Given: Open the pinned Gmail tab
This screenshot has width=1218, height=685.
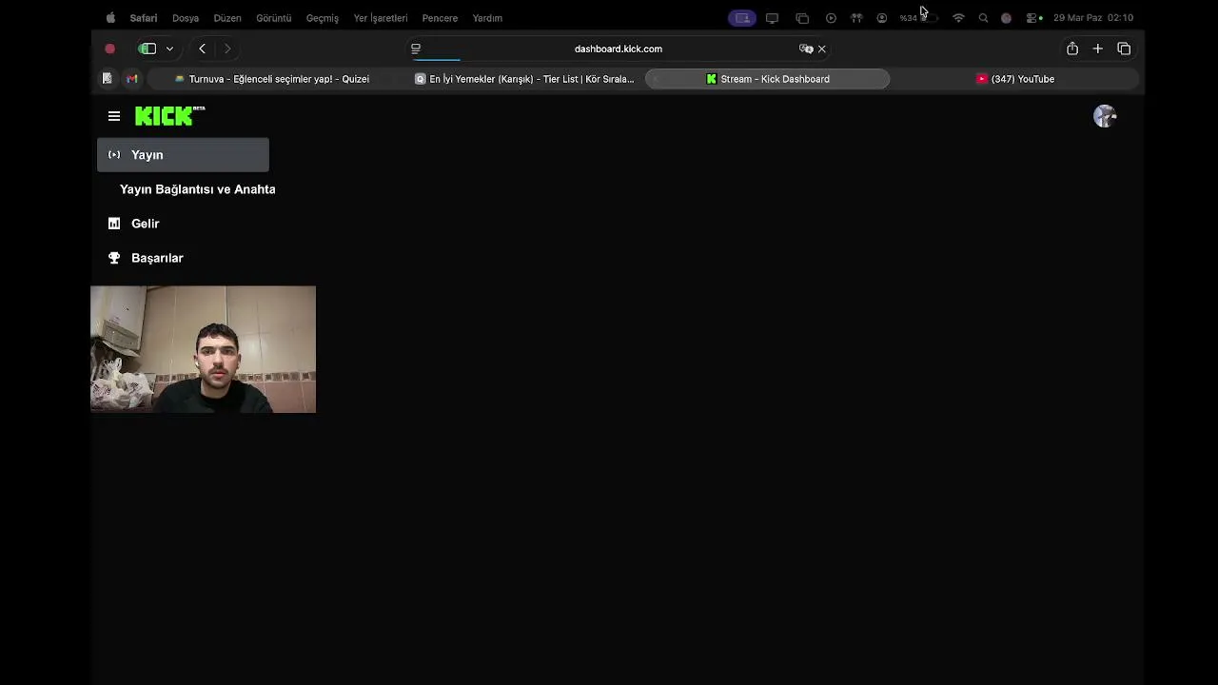Looking at the screenshot, I should pos(132,79).
